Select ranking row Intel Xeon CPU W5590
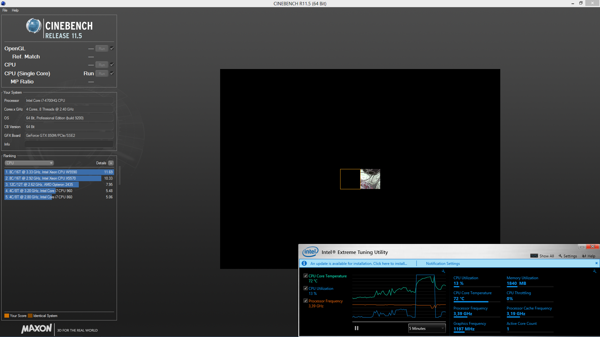The width and height of the screenshot is (600, 337). tap(59, 172)
